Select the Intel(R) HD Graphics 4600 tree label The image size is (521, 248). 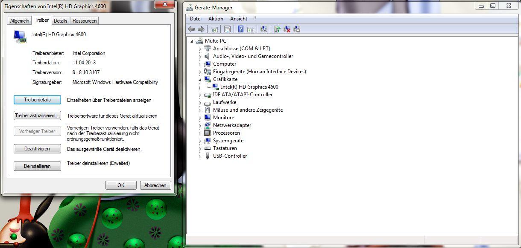pyautogui.click(x=249, y=87)
